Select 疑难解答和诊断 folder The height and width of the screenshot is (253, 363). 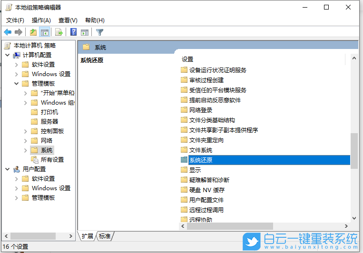[x=209, y=180]
